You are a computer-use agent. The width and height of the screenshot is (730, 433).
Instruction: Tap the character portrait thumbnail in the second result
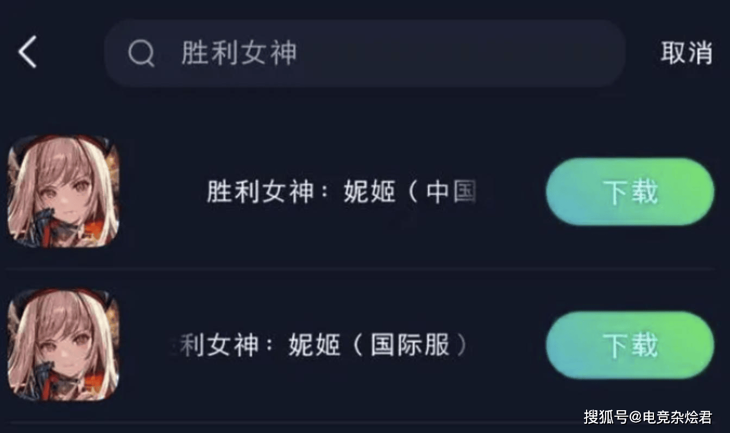[64, 345]
